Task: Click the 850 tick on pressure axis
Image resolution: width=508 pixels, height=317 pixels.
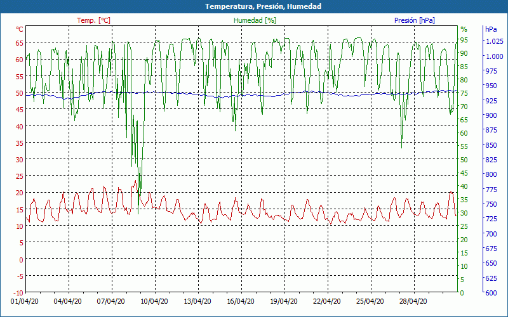Action: click(491, 145)
